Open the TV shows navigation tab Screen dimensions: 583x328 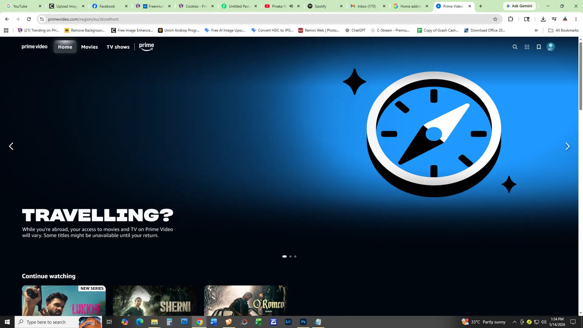[118, 47]
